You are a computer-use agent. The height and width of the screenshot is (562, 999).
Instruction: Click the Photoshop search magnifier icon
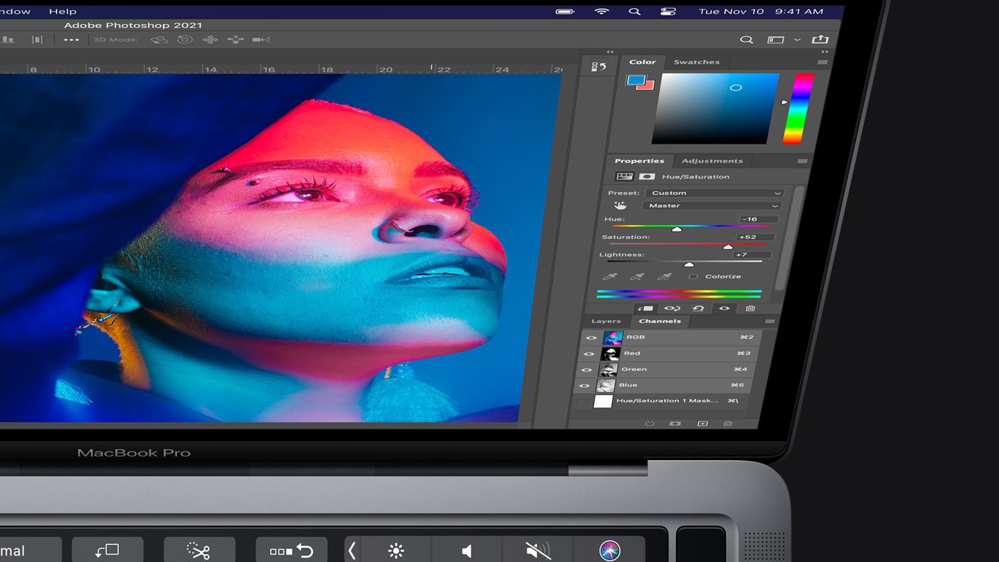click(x=746, y=40)
